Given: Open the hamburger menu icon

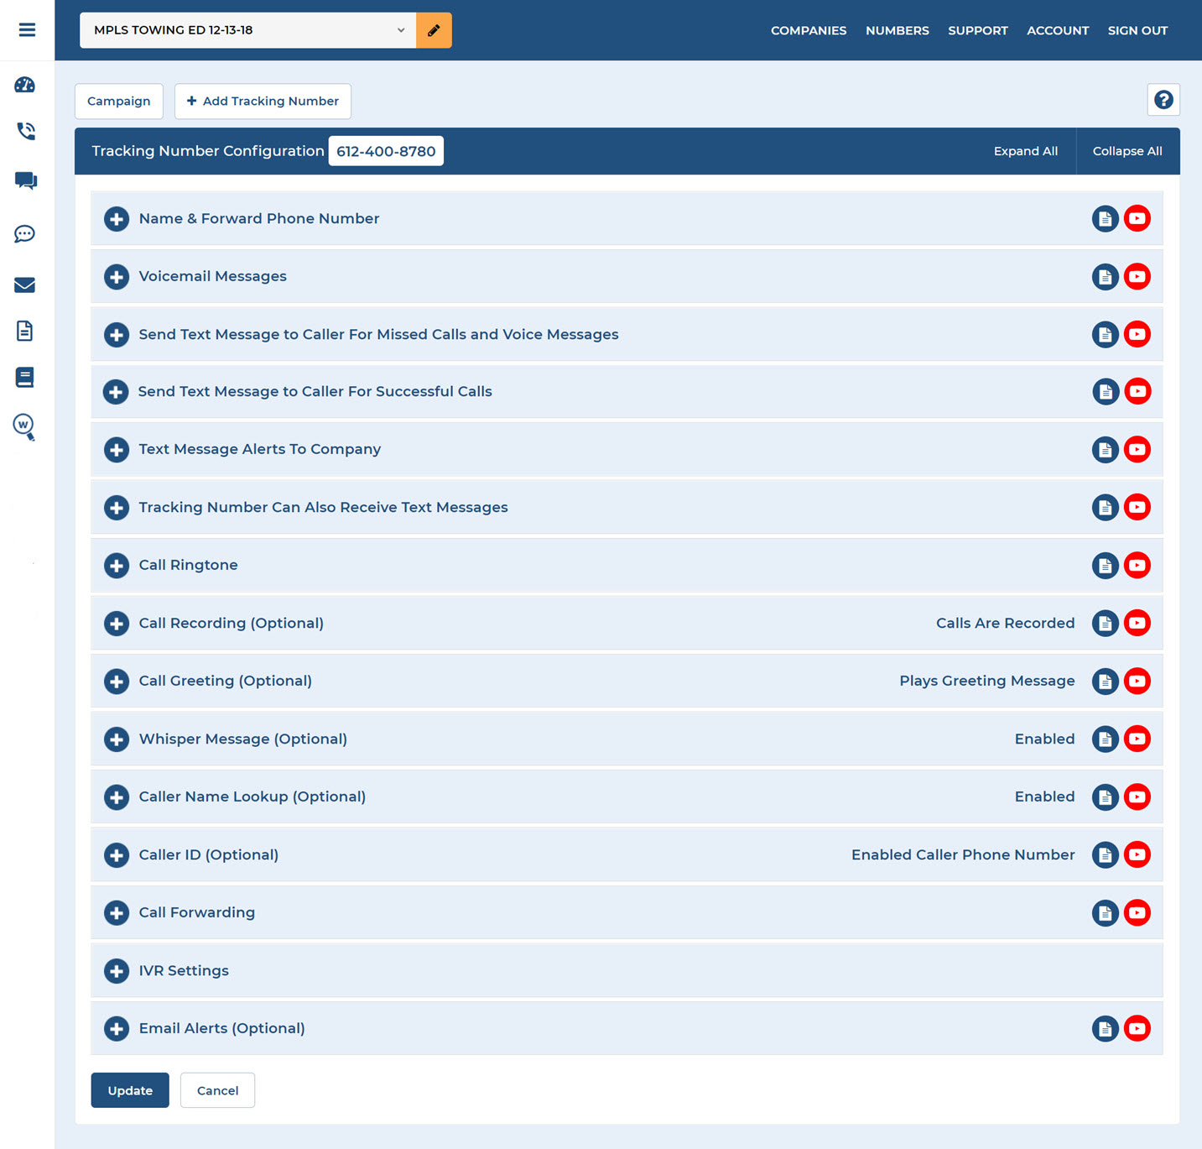Looking at the screenshot, I should click(x=27, y=30).
